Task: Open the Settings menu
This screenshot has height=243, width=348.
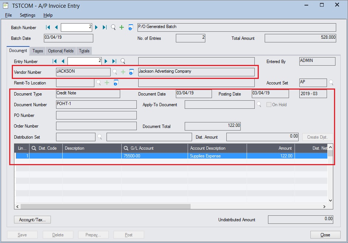Action: tap(28, 15)
